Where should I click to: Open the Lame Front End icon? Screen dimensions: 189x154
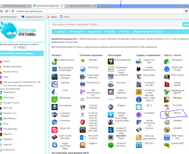click(139, 62)
